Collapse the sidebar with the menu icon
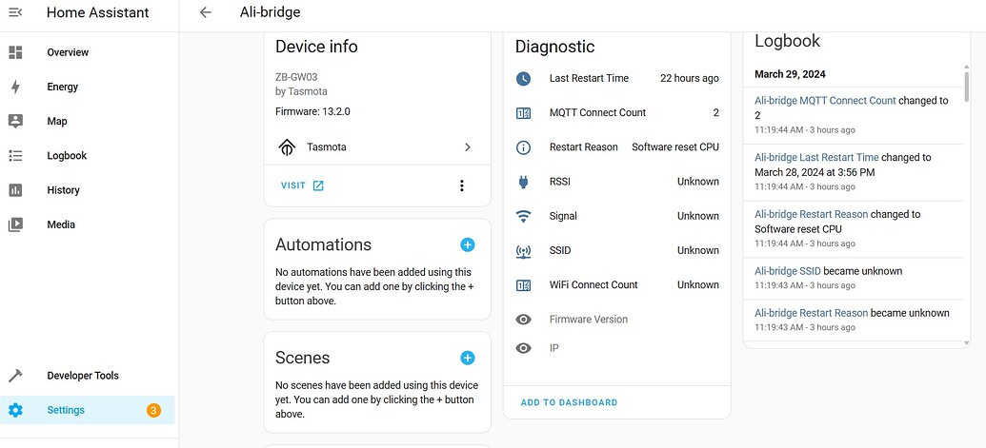Screen dimensions: 986x448 click(x=15, y=12)
